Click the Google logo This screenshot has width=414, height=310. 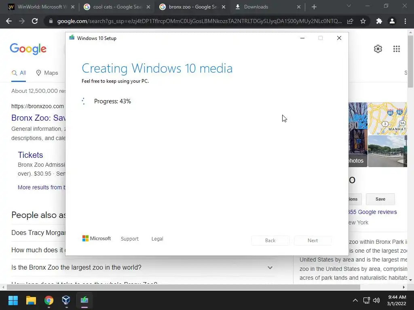pyautogui.click(x=28, y=49)
